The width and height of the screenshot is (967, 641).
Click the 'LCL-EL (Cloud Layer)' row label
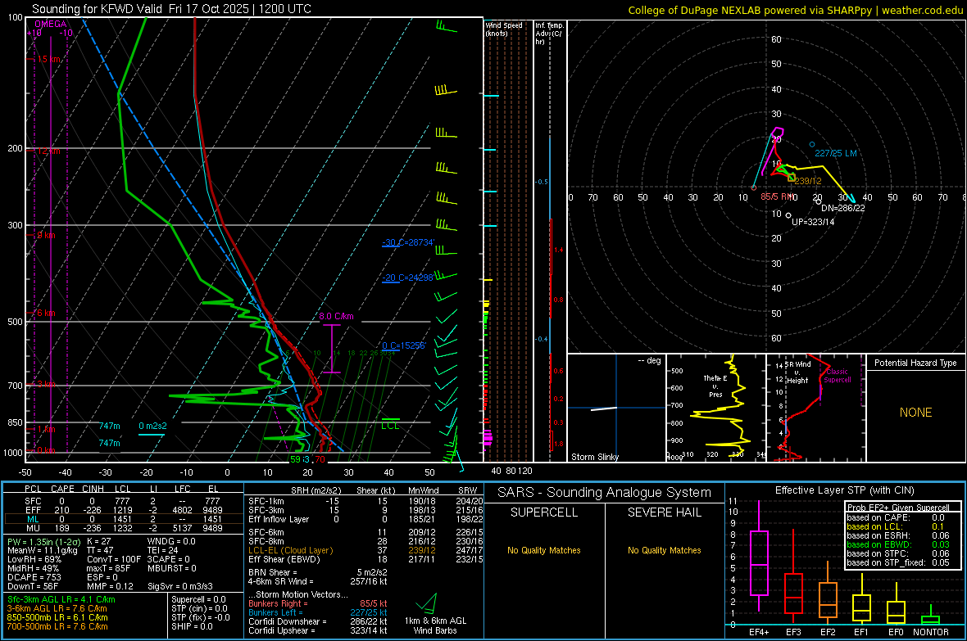click(x=290, y=550)
